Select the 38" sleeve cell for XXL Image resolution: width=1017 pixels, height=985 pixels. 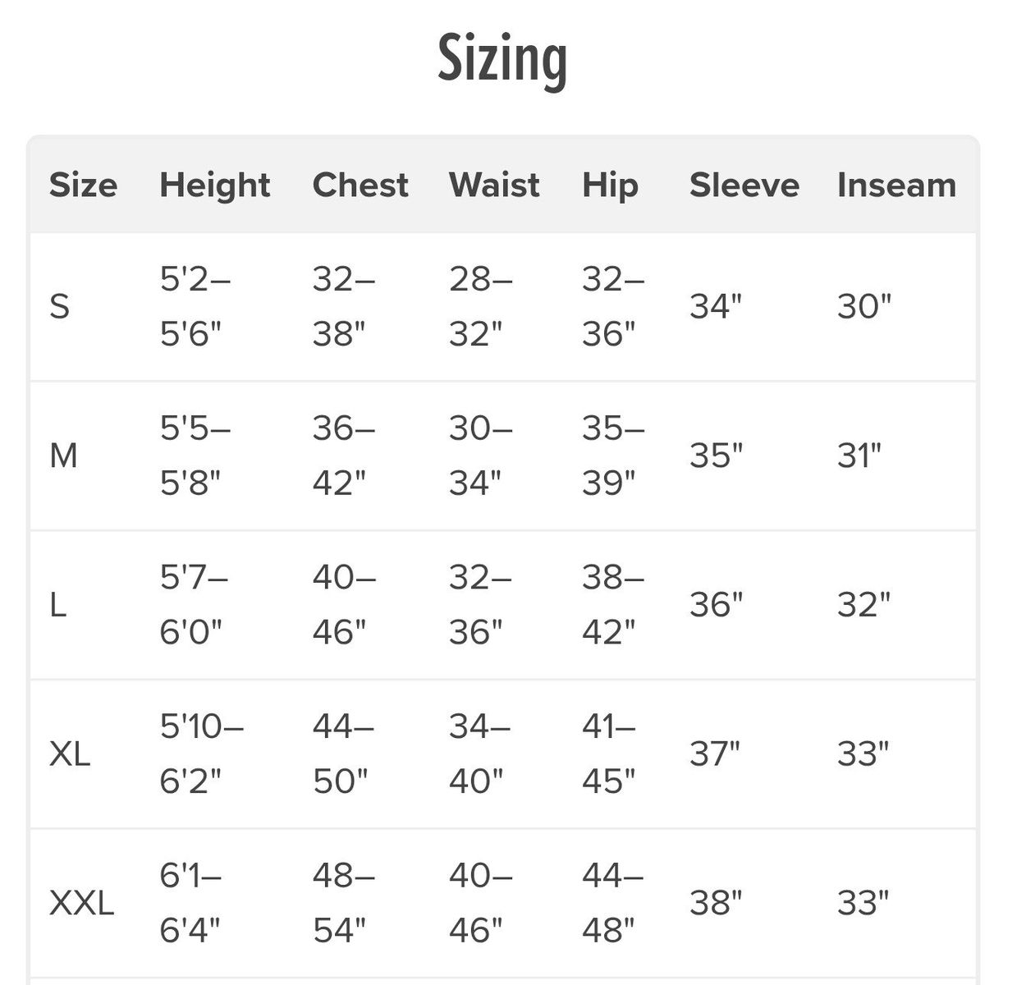tap(715, 903)
